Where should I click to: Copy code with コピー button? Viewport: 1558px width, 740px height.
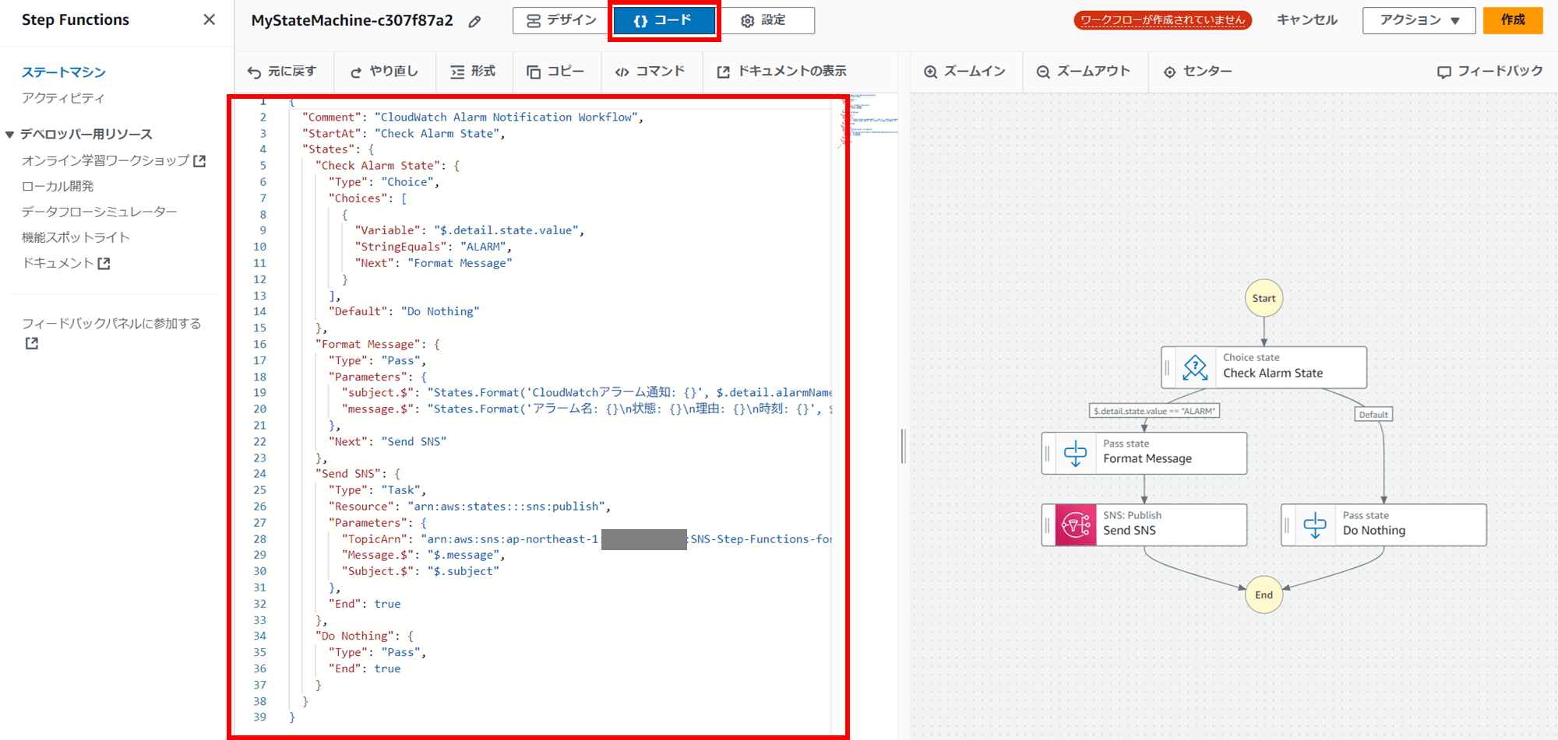coord(555,72)
